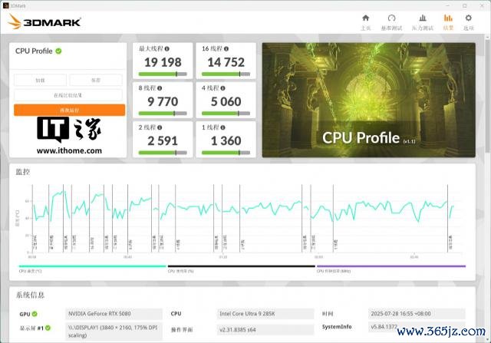Viewport: 491px width, 343px height.
Task: Toggle the CPU clock frequency legend line
Action: pyautogui.click(x=390, y=267)
